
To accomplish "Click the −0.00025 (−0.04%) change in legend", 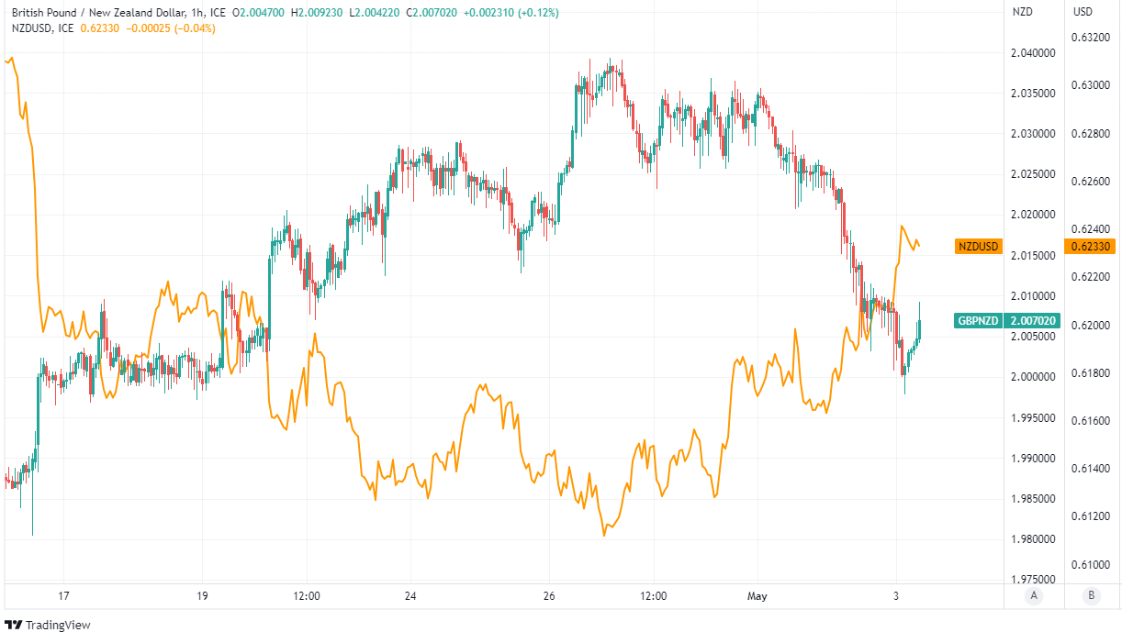I will click(170, 28).
